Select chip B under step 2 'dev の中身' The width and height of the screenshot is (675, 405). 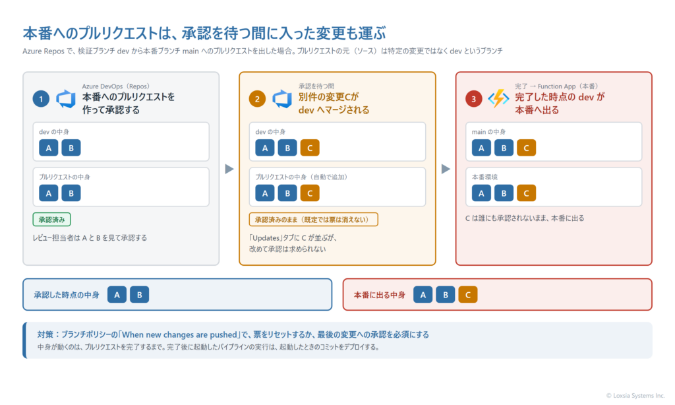pyautogui.click(x=287, y=148)
